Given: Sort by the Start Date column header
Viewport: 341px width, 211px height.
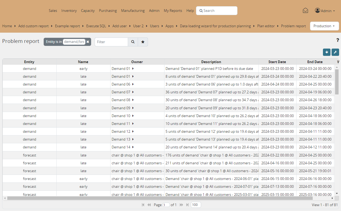Looking at the screenshot, I should (277, 62).
